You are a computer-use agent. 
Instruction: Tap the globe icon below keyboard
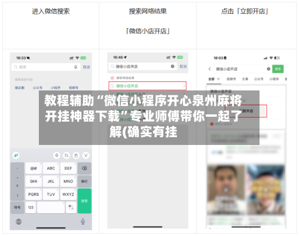pyautogui.click(x=19, y=222)
